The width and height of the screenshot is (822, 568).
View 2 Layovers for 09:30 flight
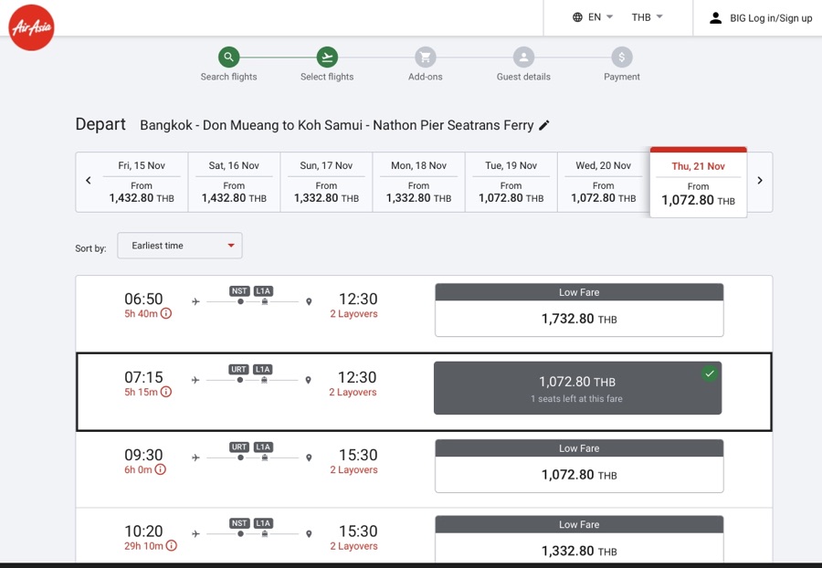pyautogui.click(x=353, y=470)
